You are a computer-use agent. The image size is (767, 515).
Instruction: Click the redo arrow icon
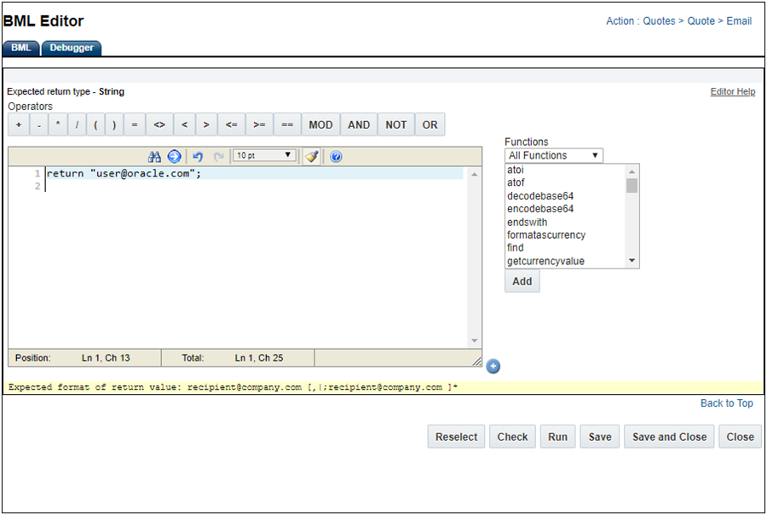click(x=218, y=156)
